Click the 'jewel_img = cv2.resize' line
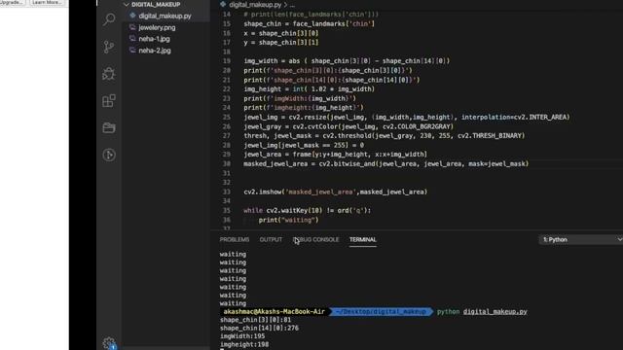 [x=407, y=117]
